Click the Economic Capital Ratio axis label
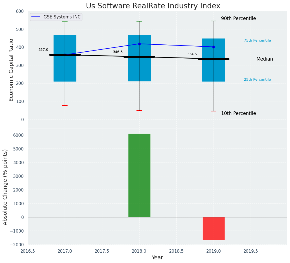 pos(11,70)
